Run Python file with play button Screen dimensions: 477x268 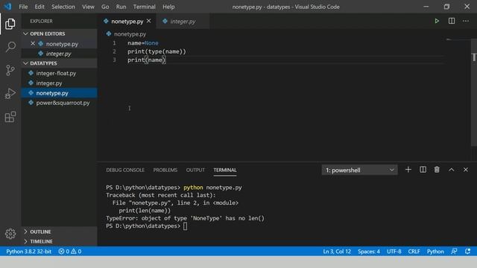click(x=437, y=21)
